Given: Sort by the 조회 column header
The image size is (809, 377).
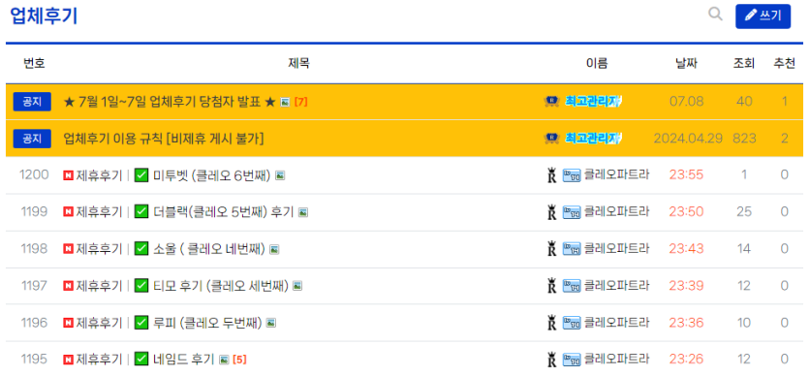Looking at the screenshot, I should point(744,64).
